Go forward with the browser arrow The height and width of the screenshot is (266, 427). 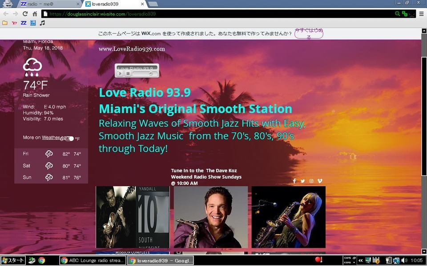click(15, 14)
